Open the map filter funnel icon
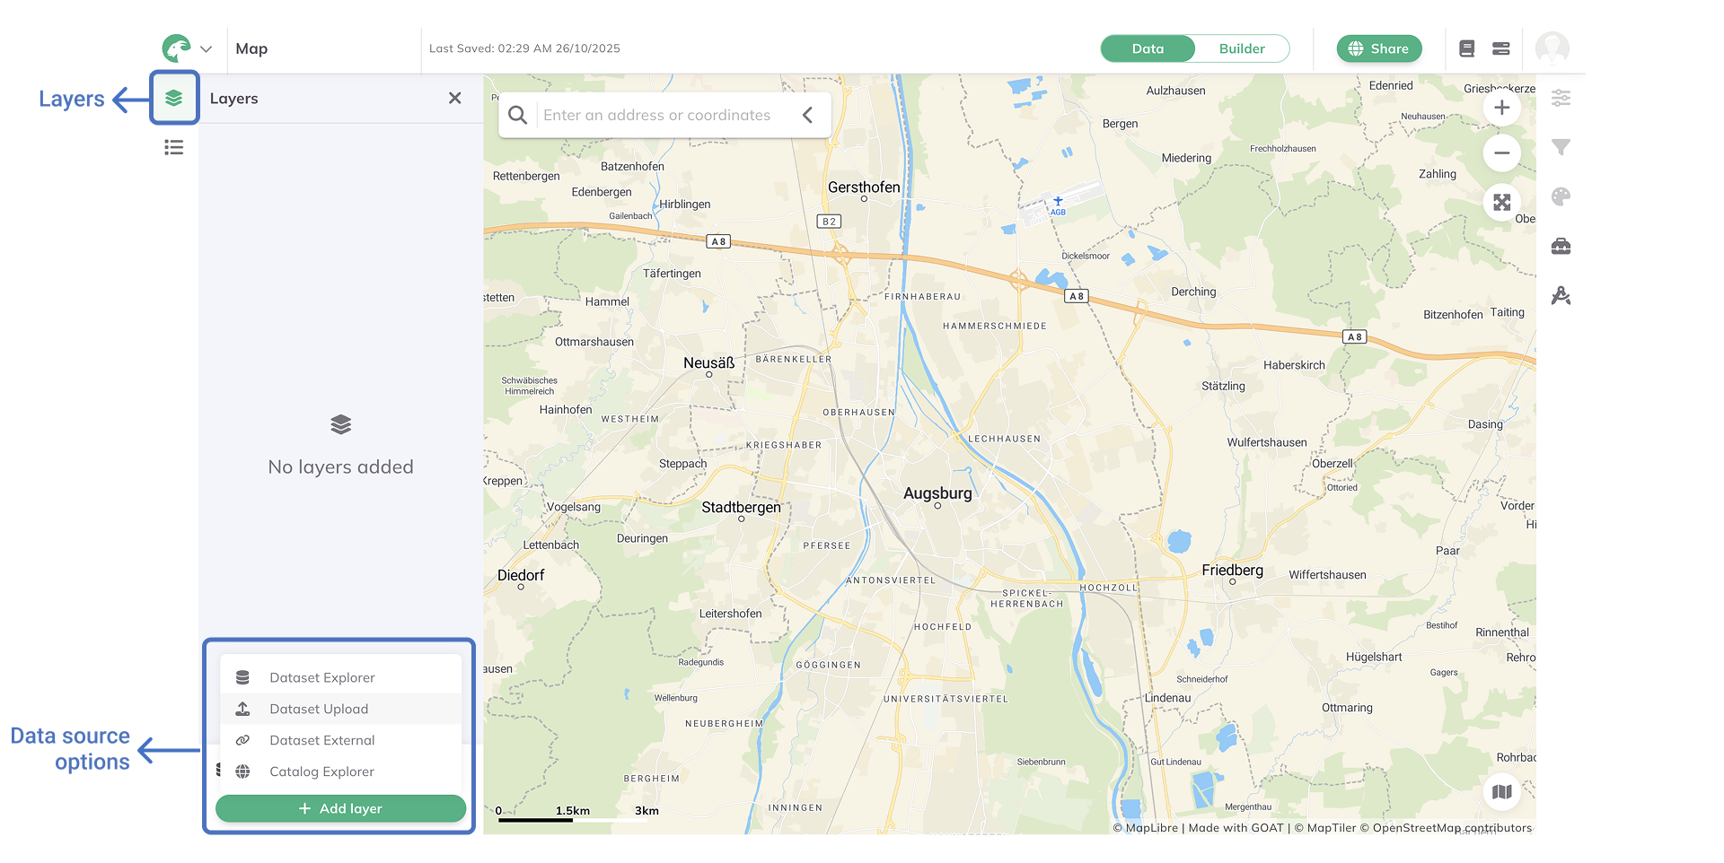 point(1561,147)
